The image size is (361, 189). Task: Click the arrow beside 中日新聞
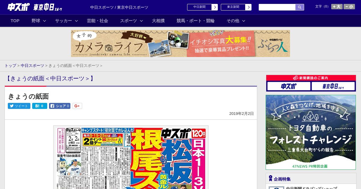tap(215, 7)
